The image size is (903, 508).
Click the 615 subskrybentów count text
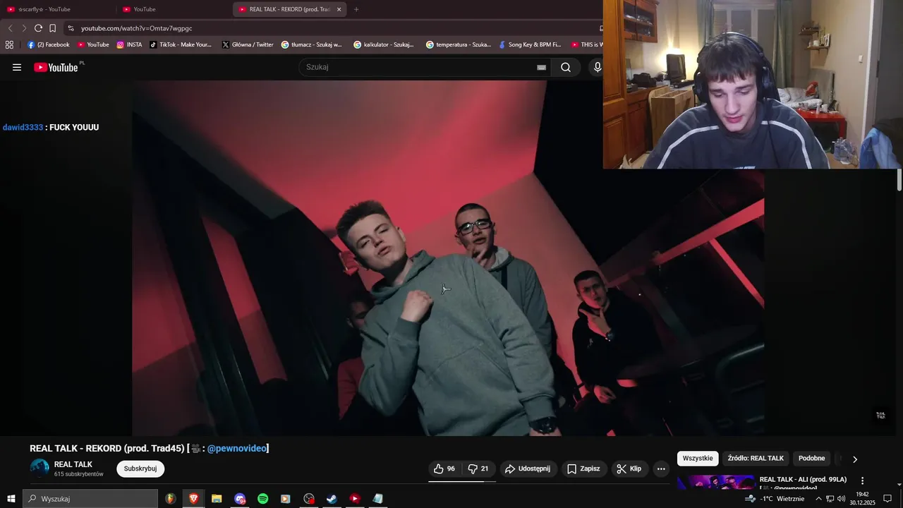(79, 474)
